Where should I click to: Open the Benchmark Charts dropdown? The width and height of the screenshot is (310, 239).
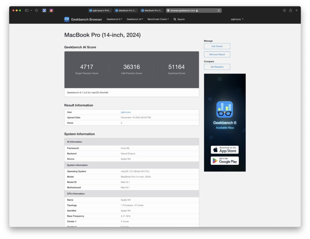tap(158, 20)
